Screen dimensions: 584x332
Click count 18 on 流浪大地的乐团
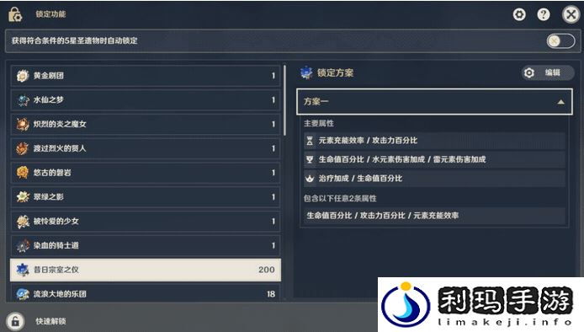click(x=271, y=294)
